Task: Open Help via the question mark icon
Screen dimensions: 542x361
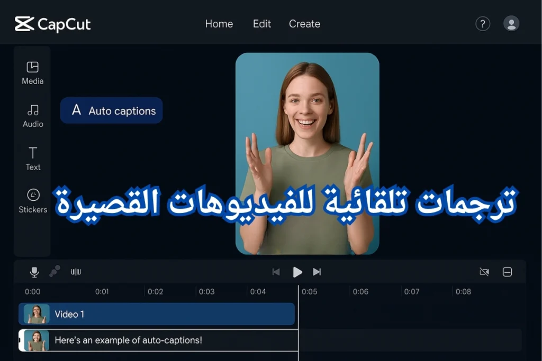Action: point(482,23)
